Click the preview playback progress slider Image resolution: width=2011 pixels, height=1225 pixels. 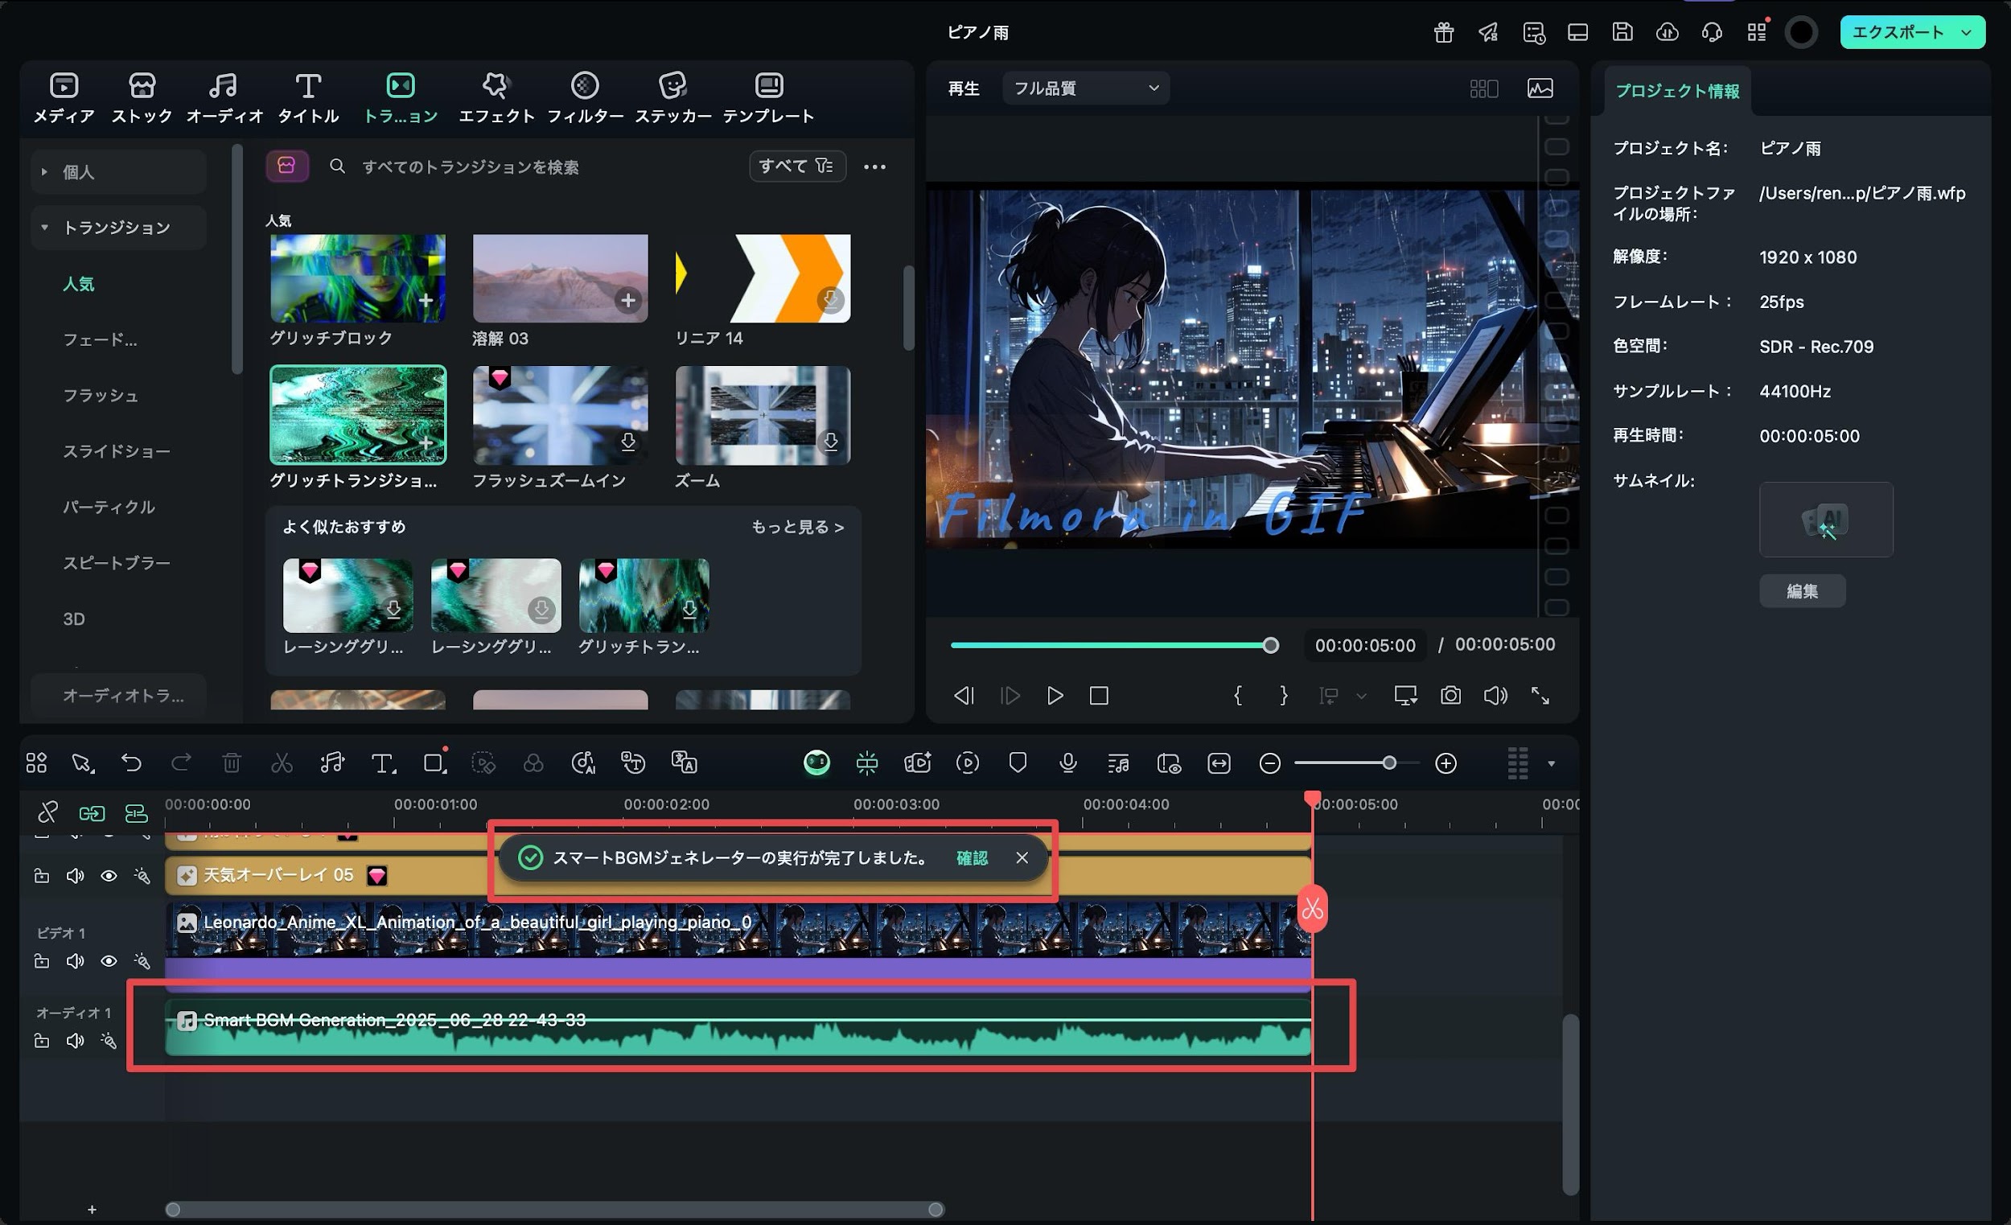1110,646
